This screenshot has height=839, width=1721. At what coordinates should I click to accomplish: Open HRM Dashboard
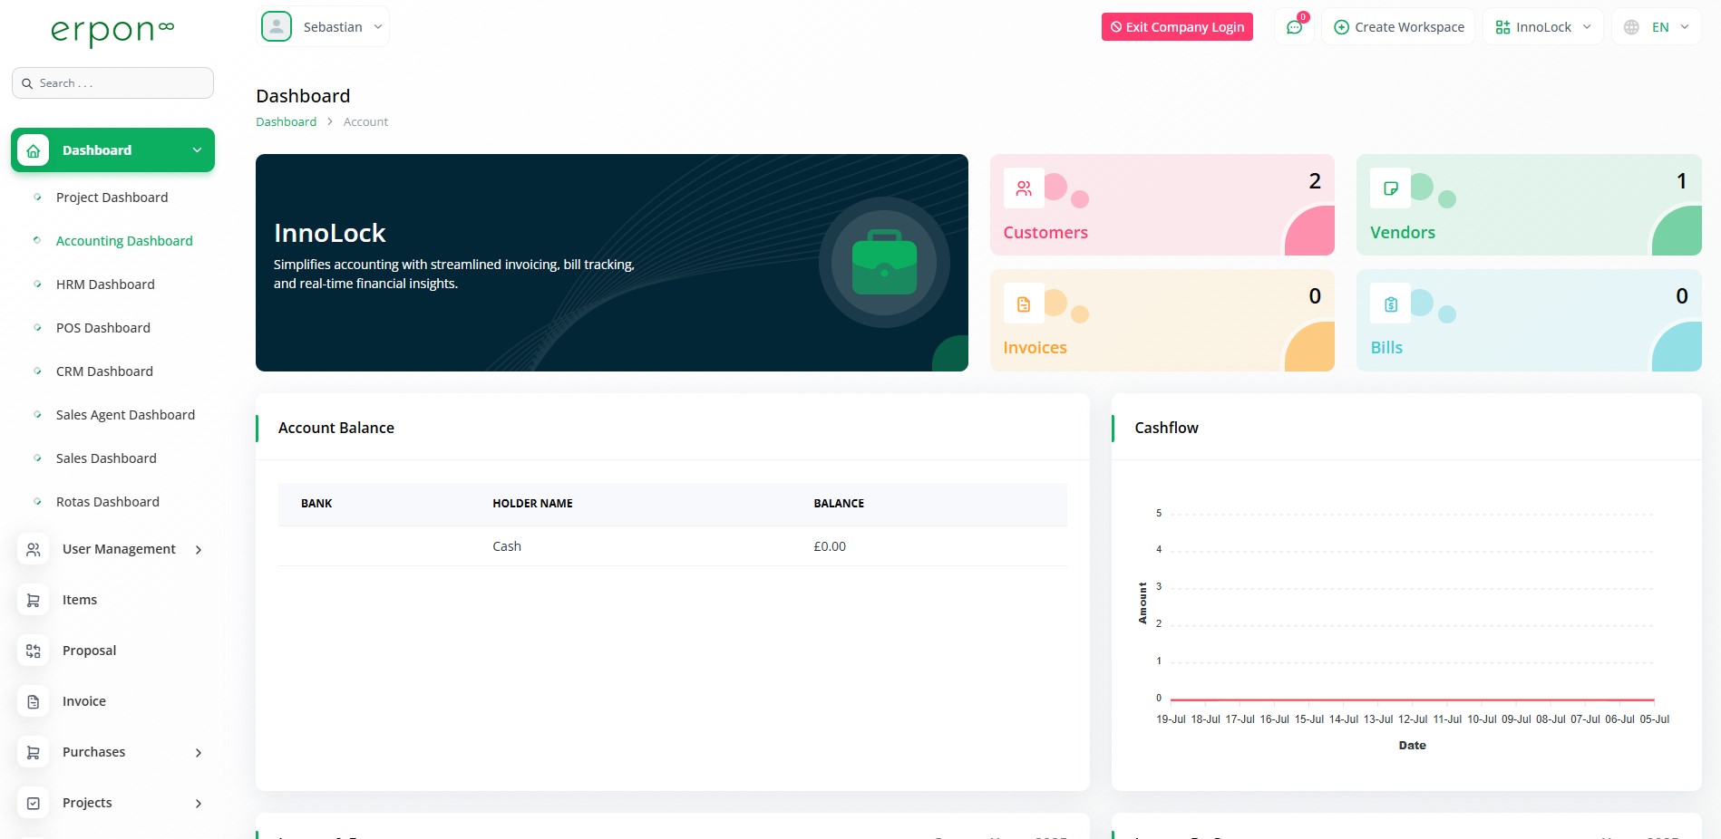(x=105, y=284)
